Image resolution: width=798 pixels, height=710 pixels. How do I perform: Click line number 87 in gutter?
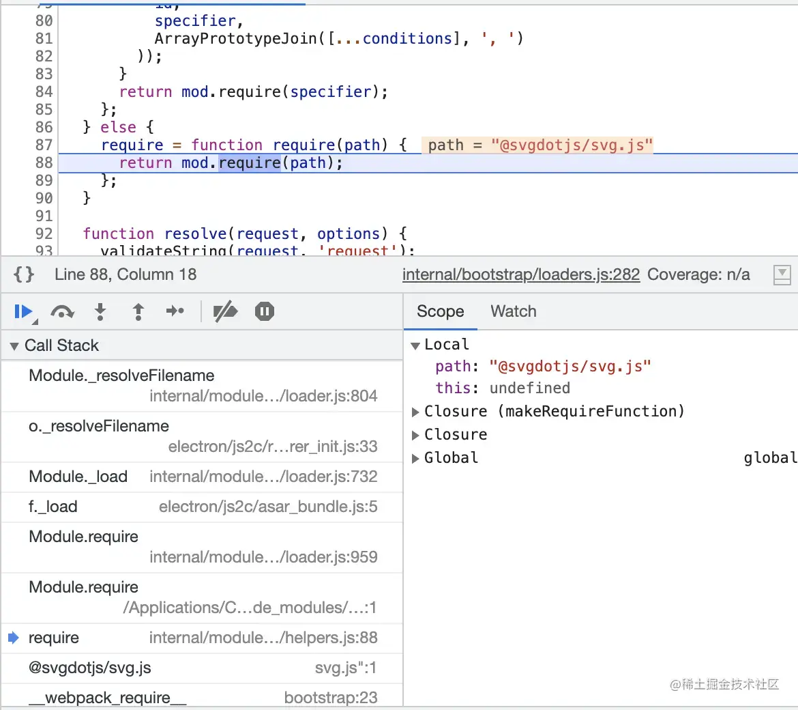(44, 145)
